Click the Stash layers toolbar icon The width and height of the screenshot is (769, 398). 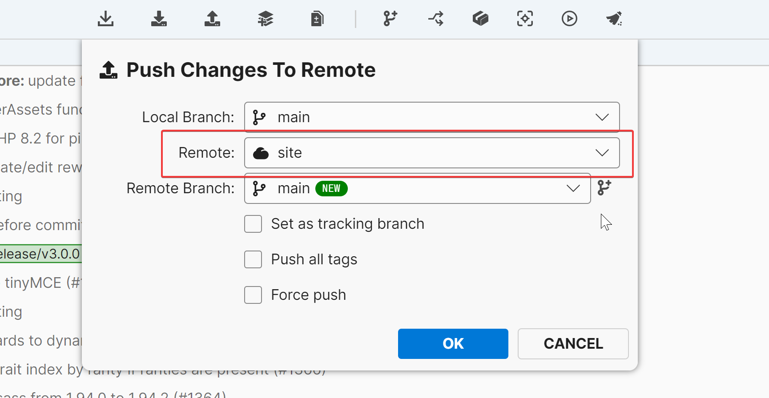point(266,19)
